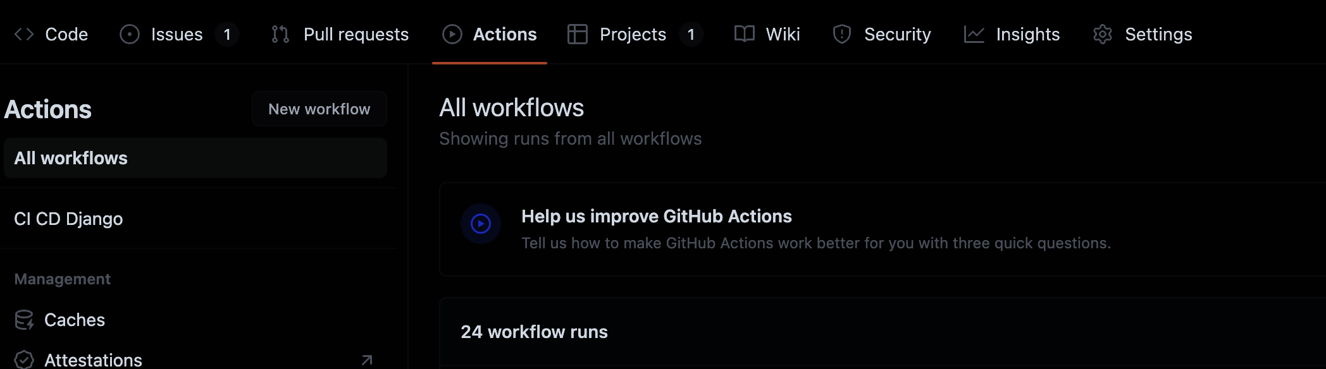Click the Security shield icon
The image size is (1326, 369).
tap(842, 34)
